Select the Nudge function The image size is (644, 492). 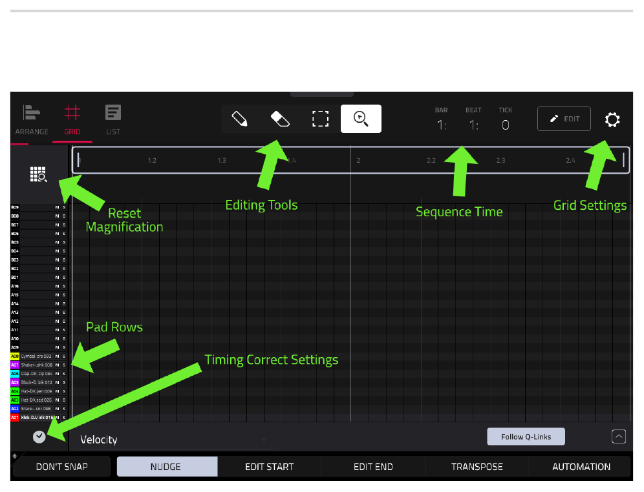click(x=167, y=467)
